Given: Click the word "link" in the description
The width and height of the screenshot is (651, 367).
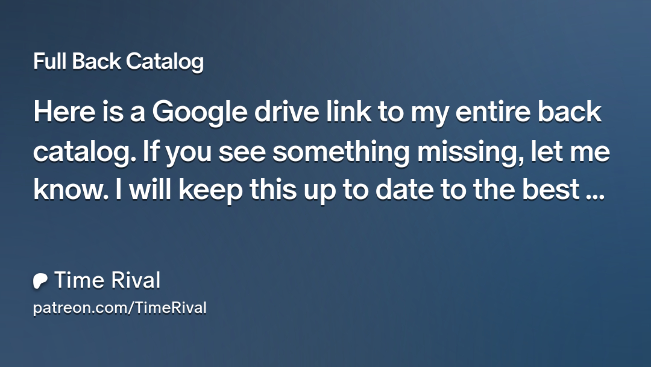Looking at the screenshot, I should (x=348, y=112).
